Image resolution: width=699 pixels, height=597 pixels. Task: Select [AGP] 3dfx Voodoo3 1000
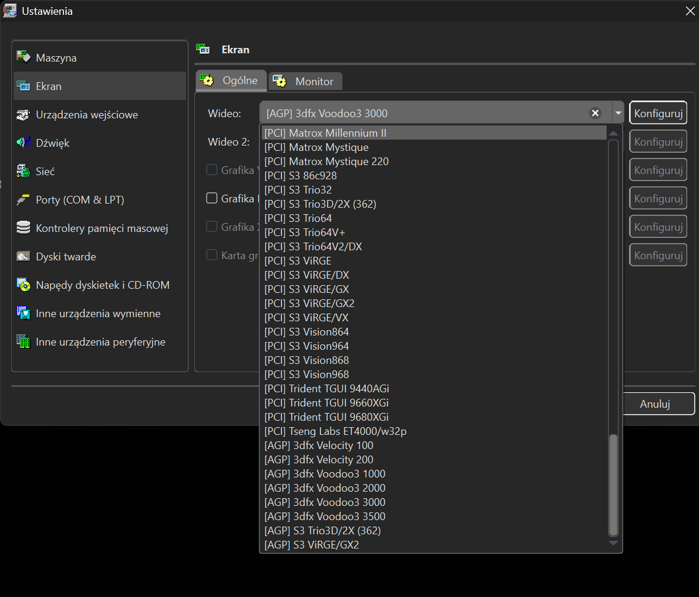point(434,474)
